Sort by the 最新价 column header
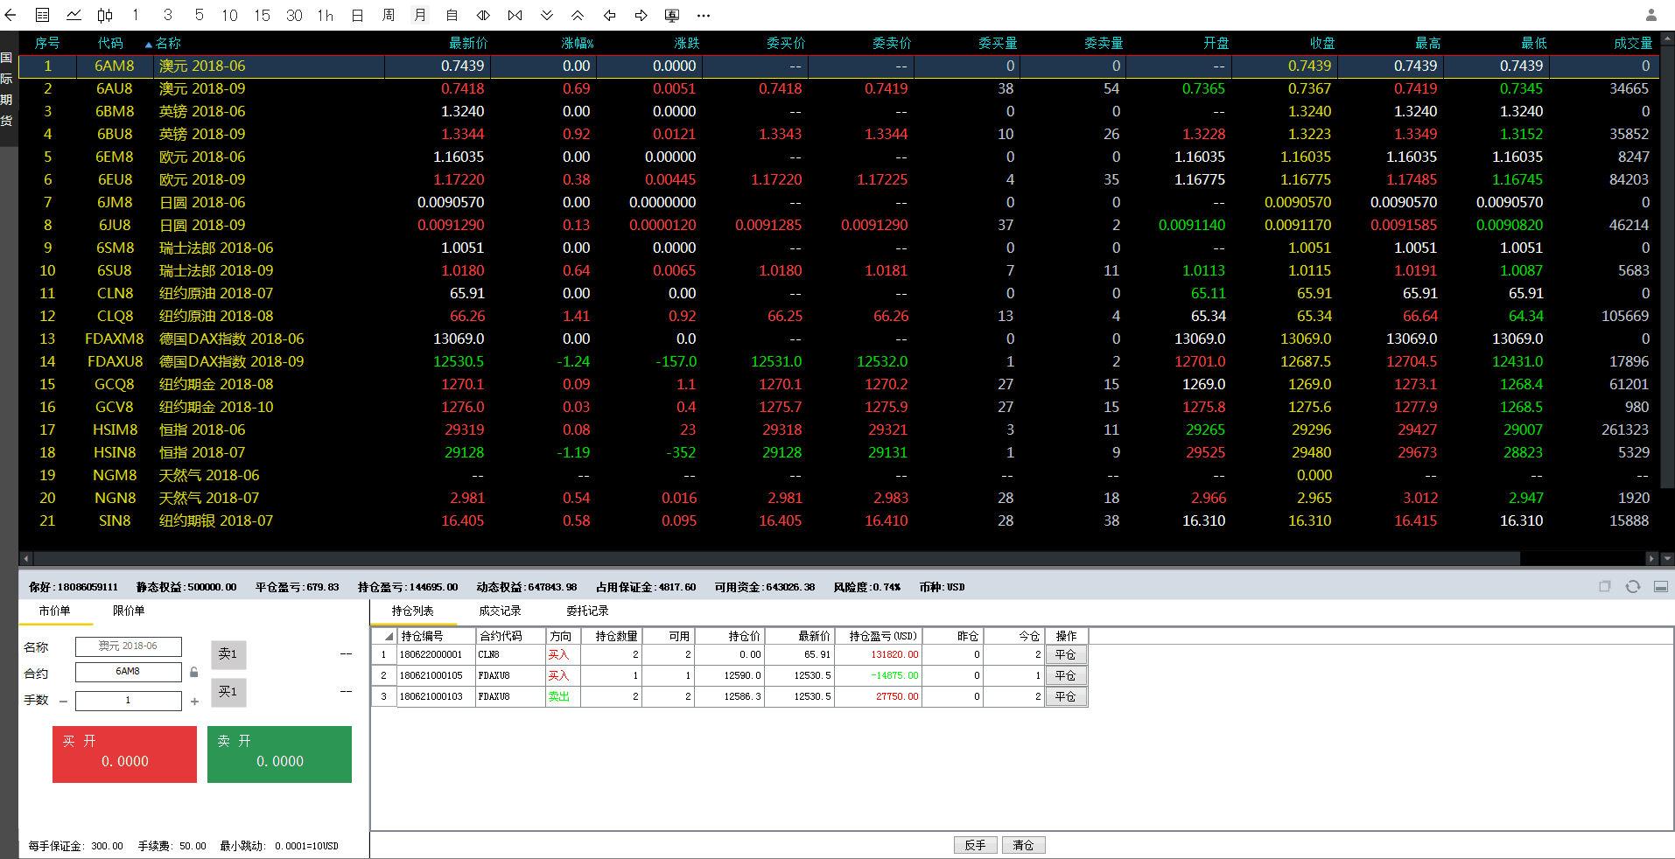Image resolution: width=1675 pixels, height=859 pixels. (x=468, y=43)
